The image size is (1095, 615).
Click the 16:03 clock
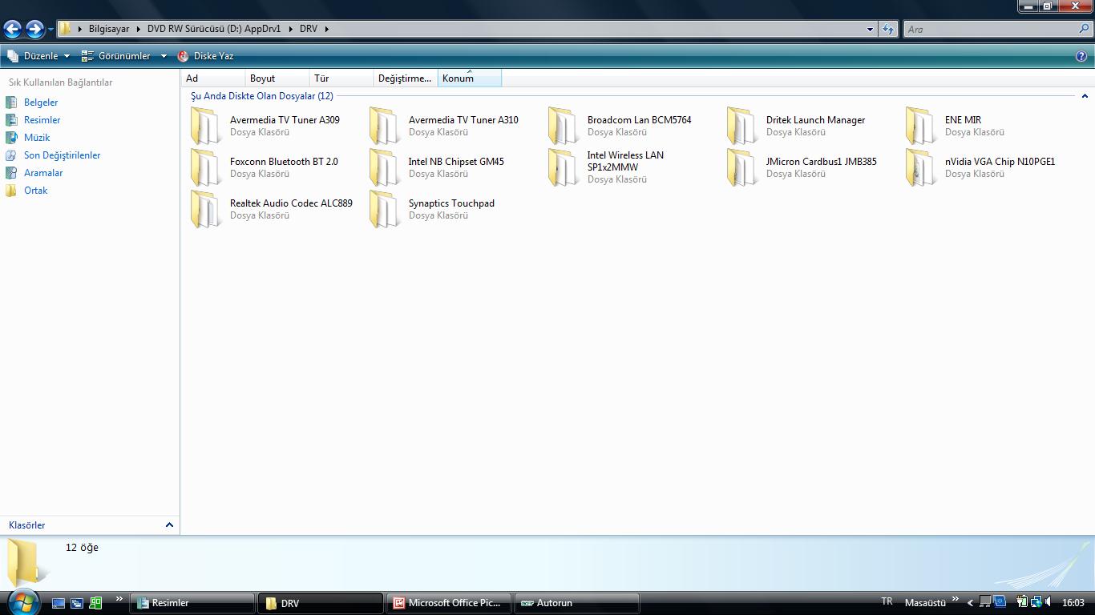click(x=1073, y=603)
